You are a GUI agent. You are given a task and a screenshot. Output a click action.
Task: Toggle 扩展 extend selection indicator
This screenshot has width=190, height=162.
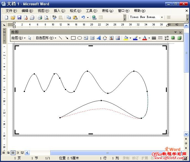[145, 158]
